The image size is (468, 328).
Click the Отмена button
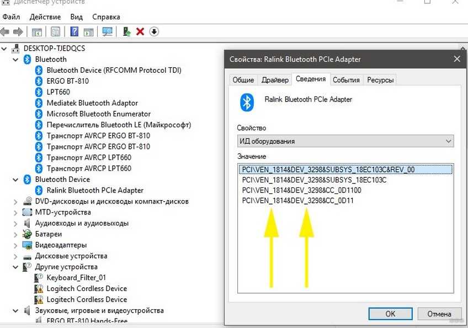coord(439,314)
